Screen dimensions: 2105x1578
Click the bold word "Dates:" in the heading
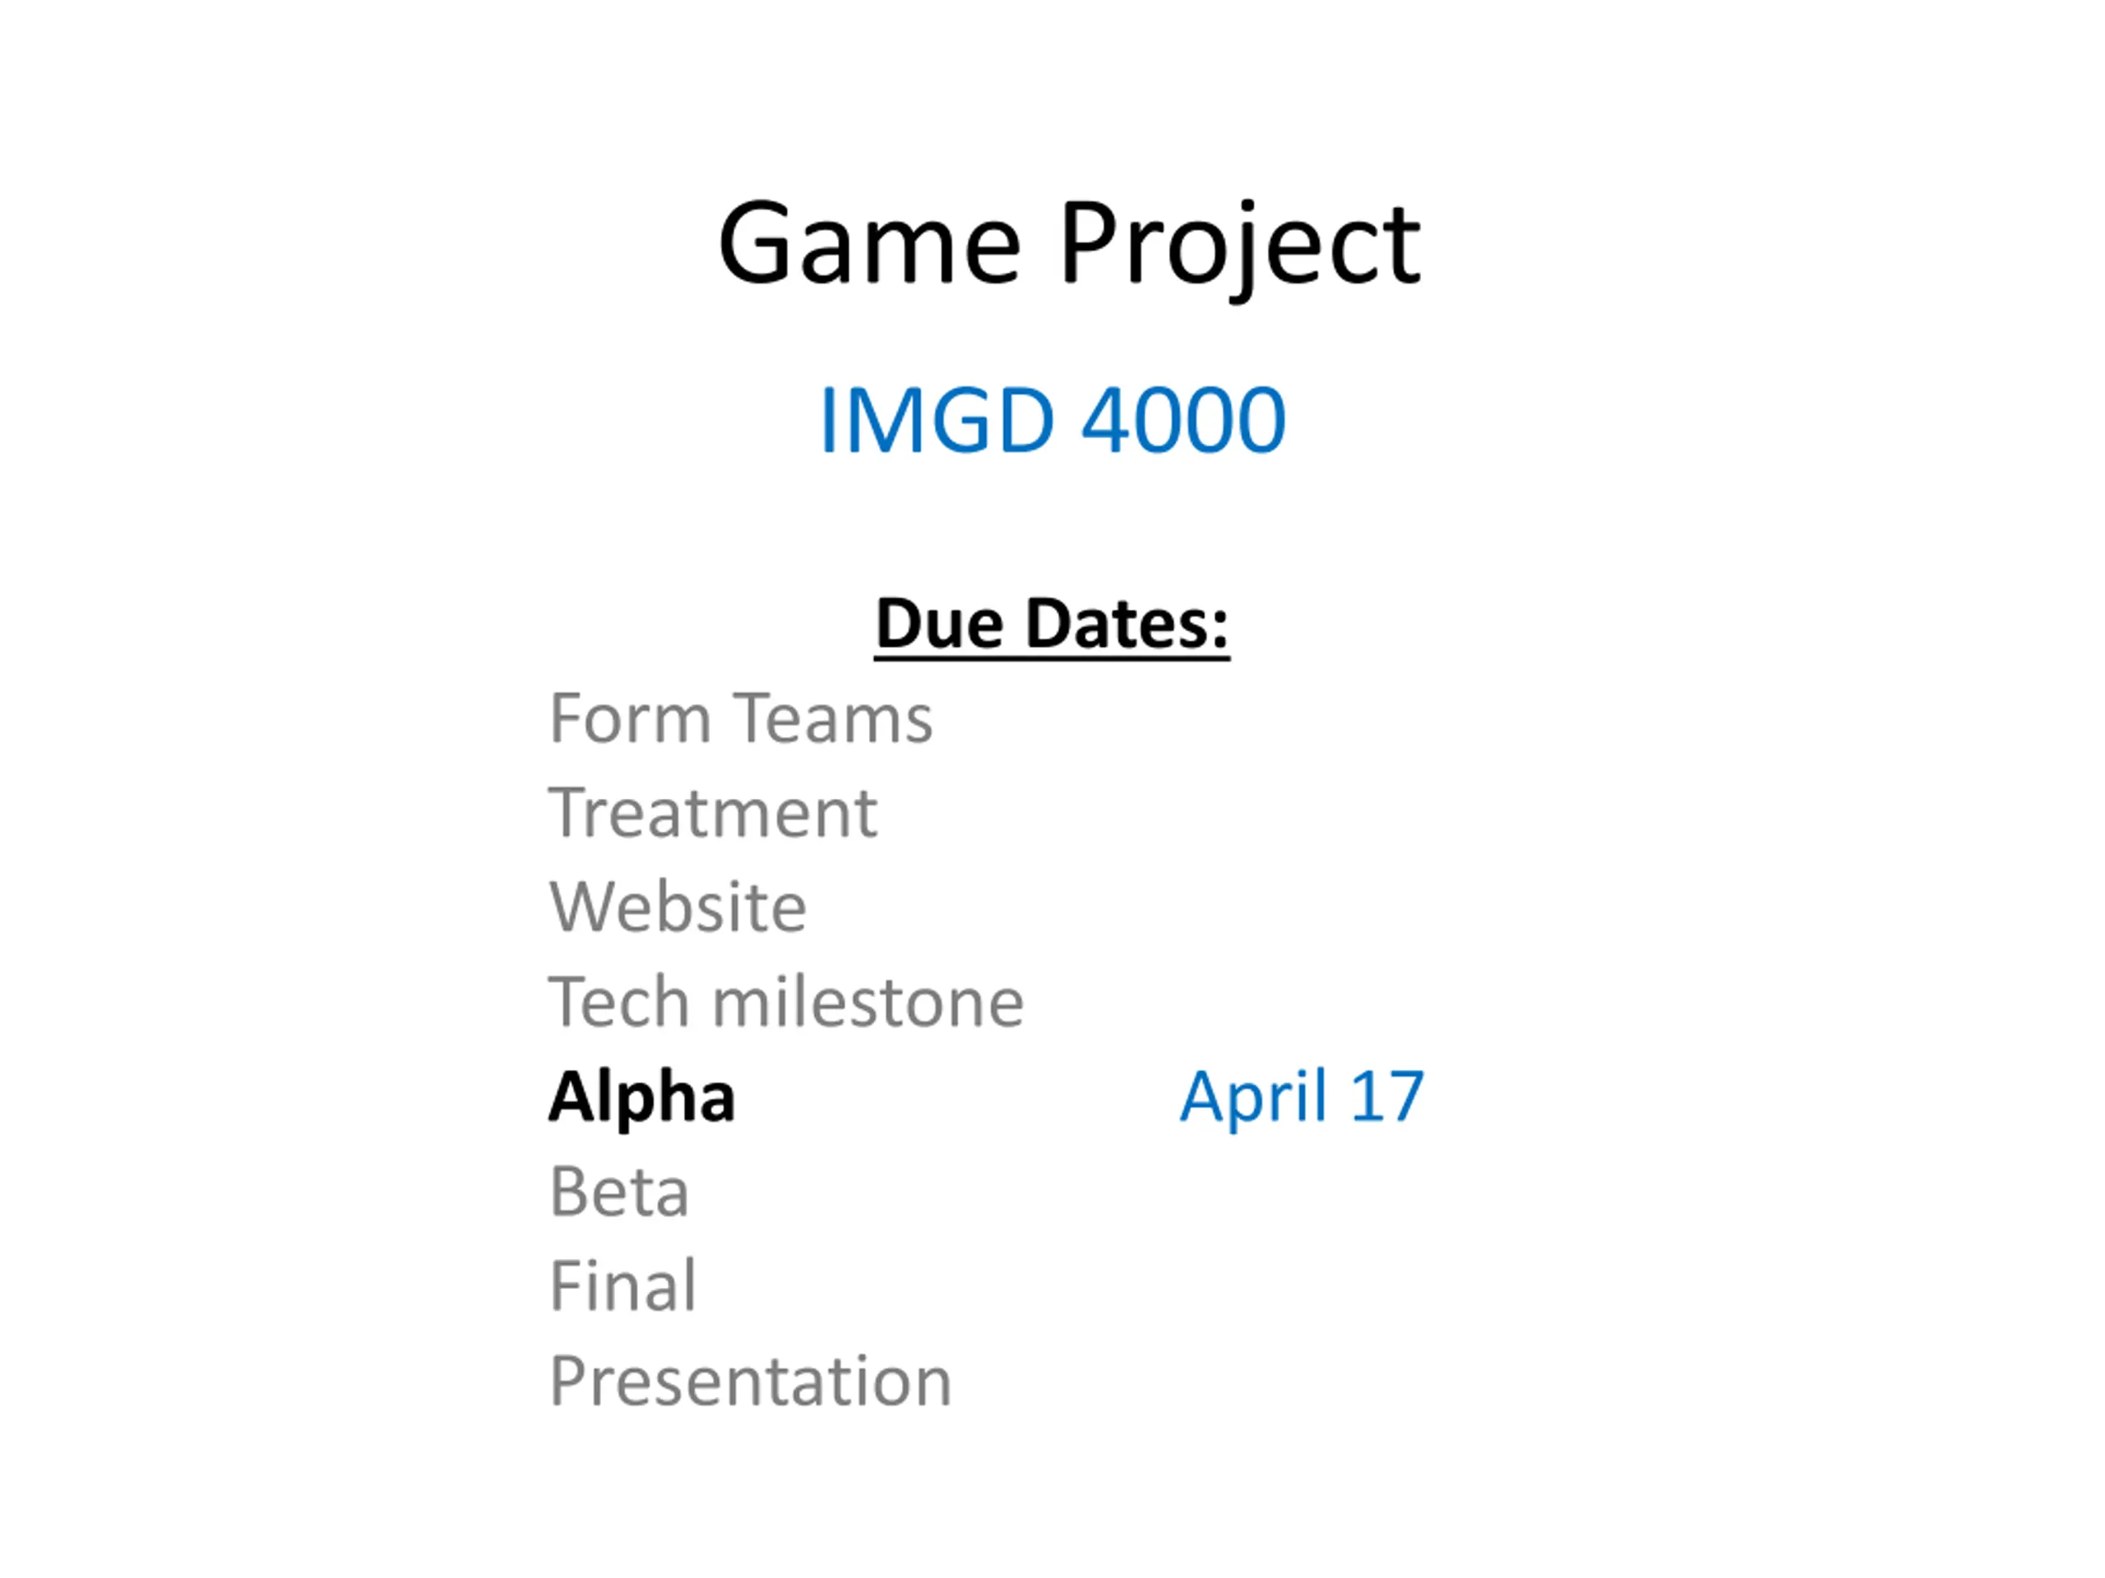click(x=1127, y=624)
